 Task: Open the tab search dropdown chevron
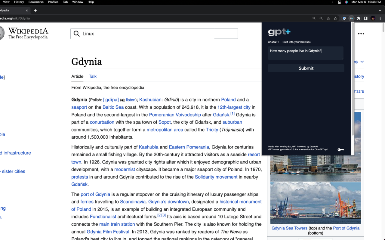pos(380,10)
